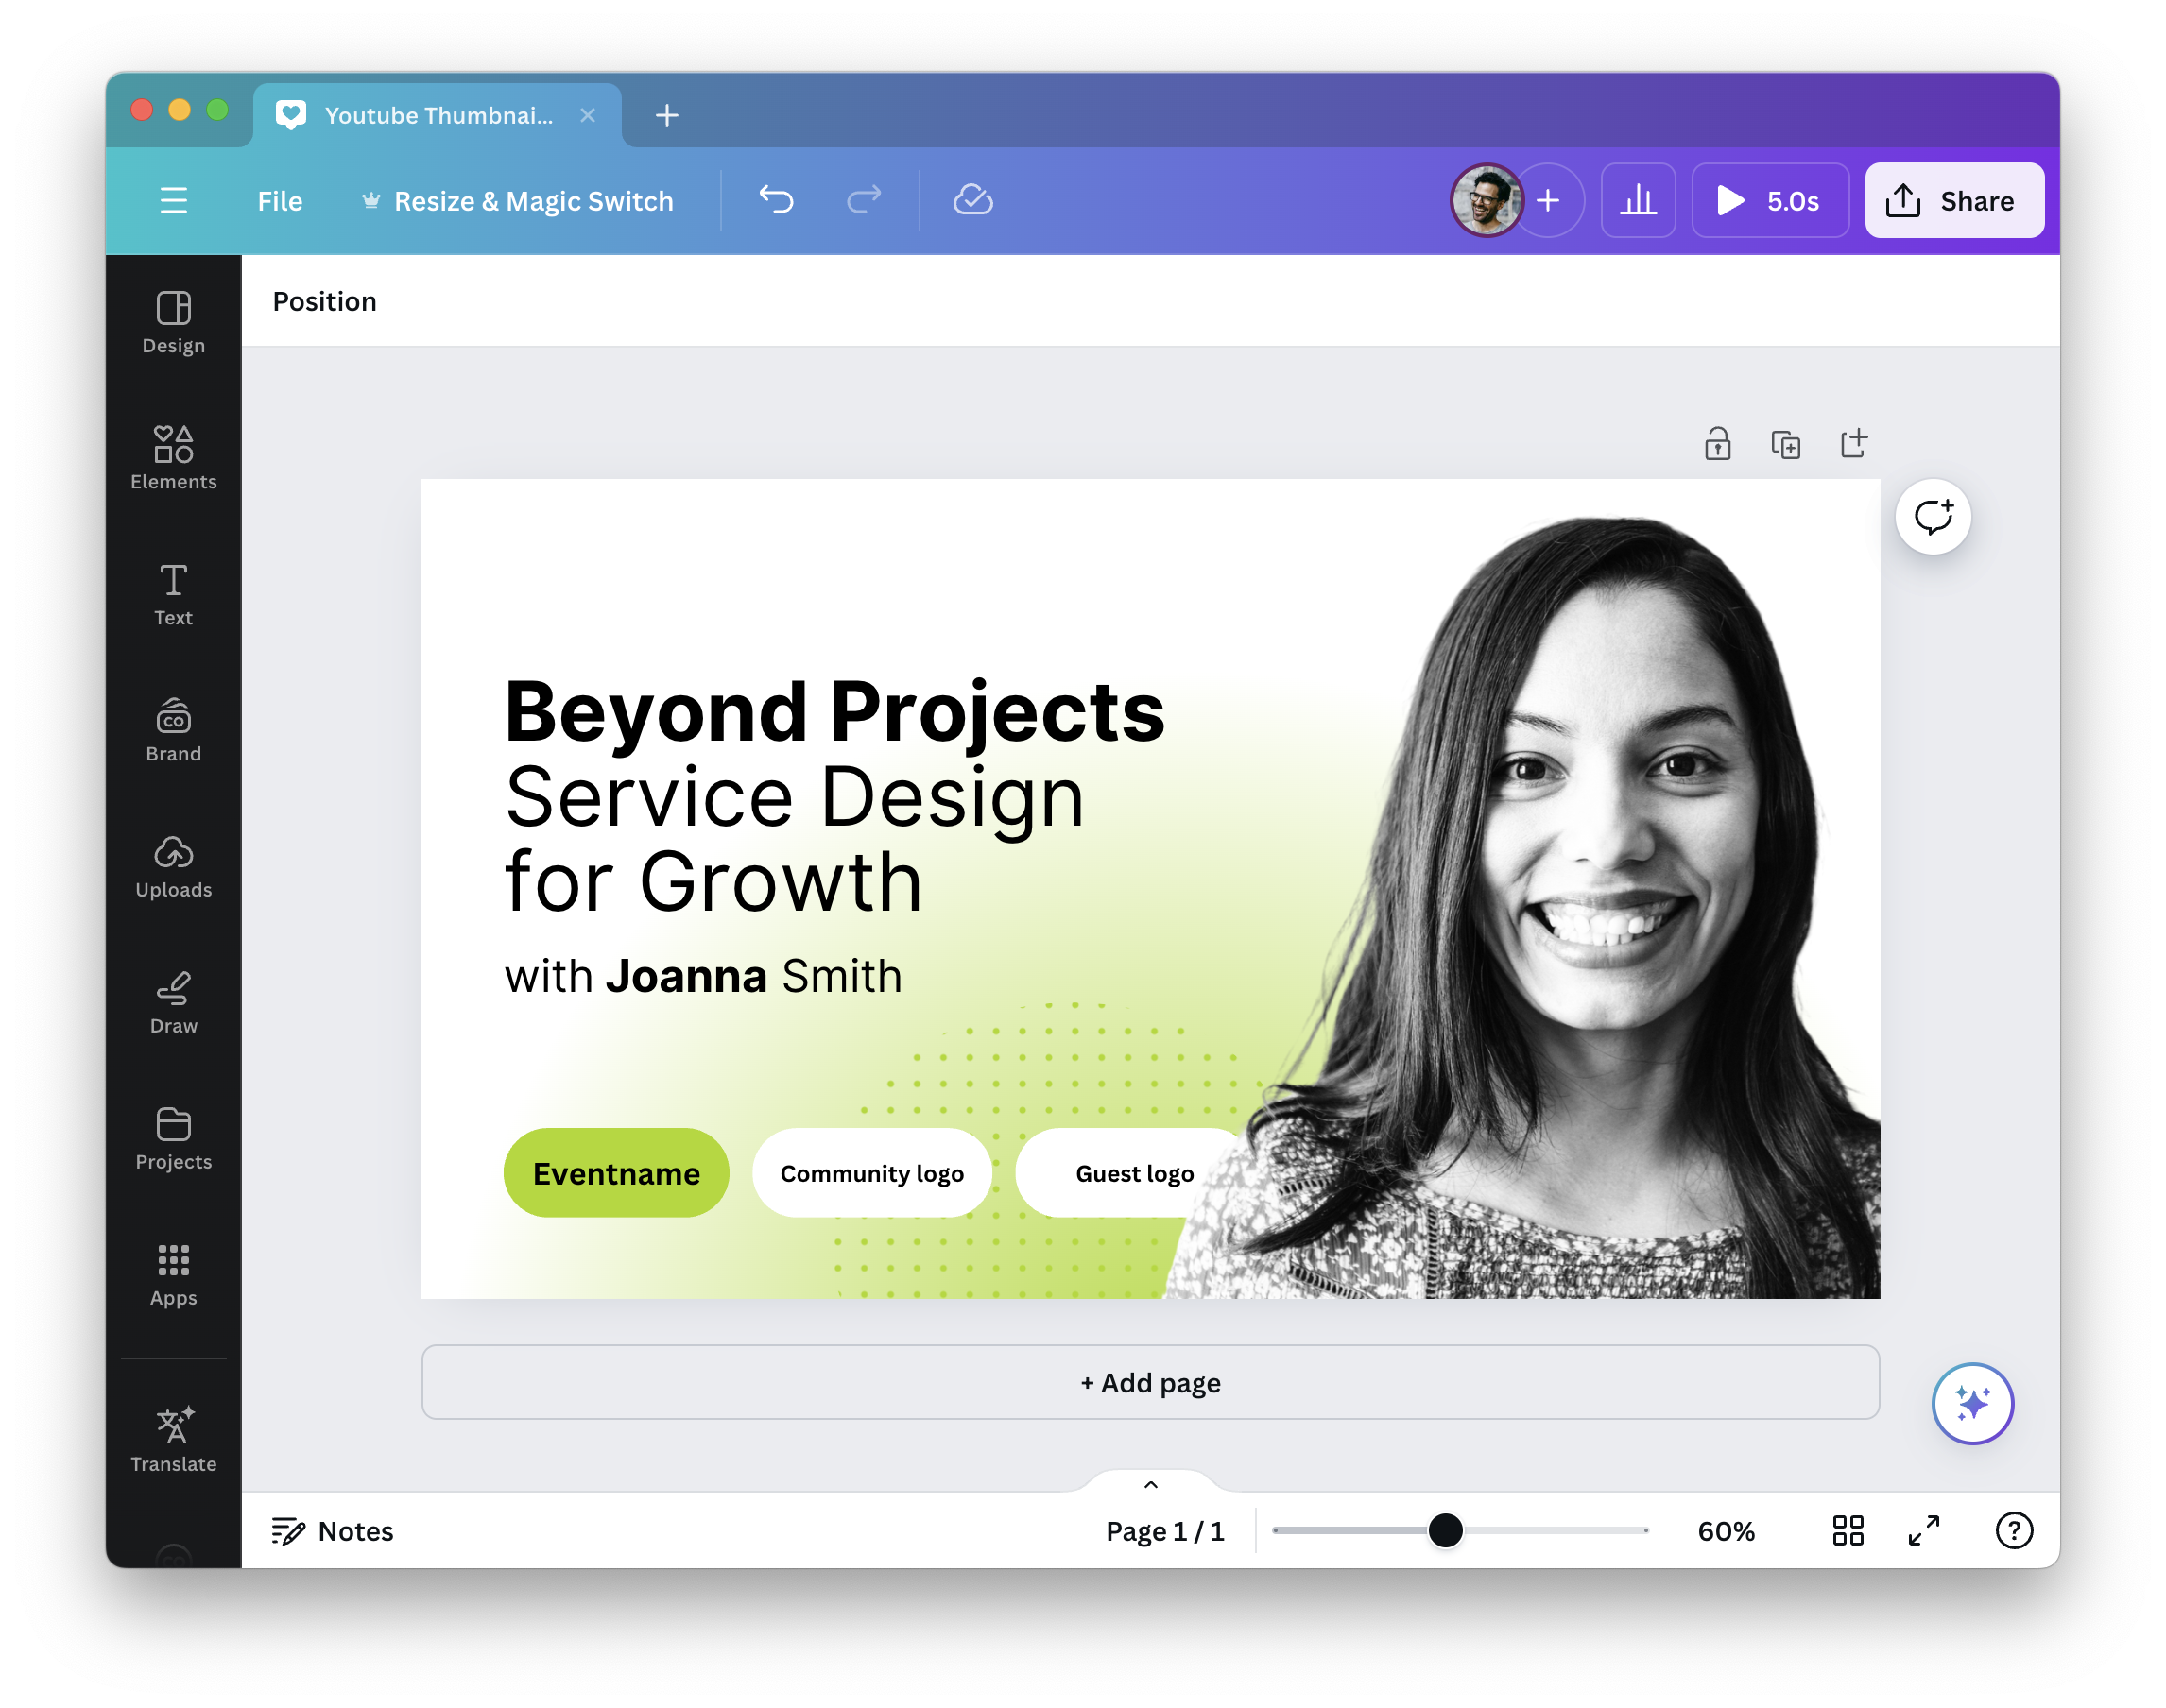Open the hamburger main menu
The height and width of the screenshot is (1708, 2166).
click(x=174, y=200)
